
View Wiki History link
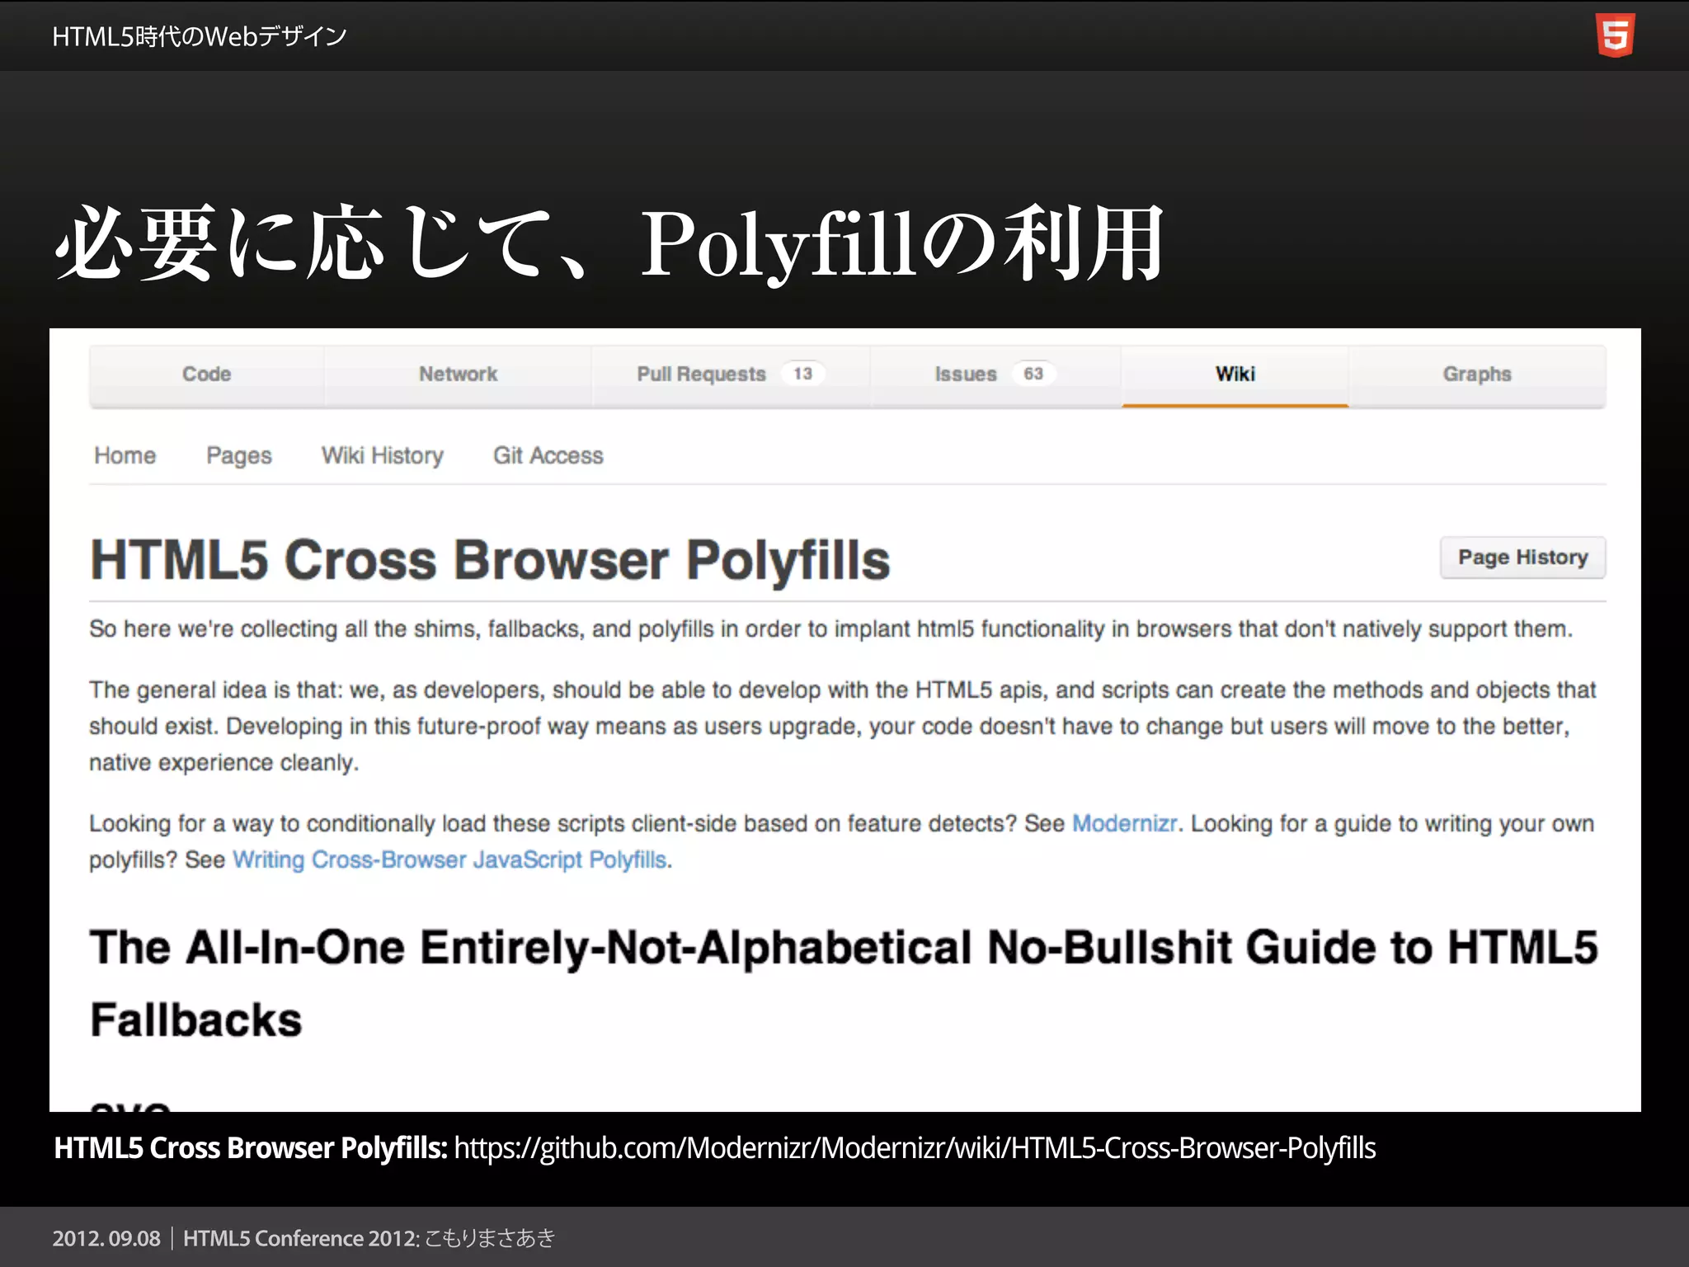click(383, 455)
